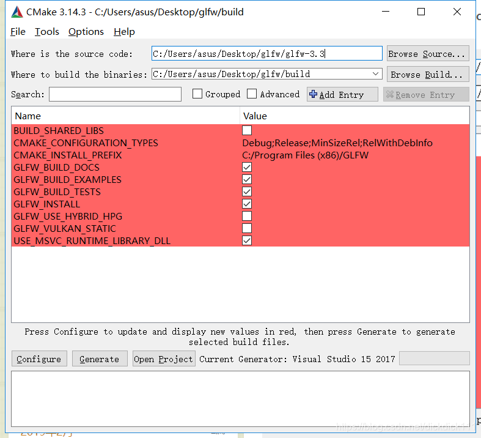Click the Browse Build button
The width and height of the screenshot is (481, 438).
pyautogui.click(x=428, y=74)
